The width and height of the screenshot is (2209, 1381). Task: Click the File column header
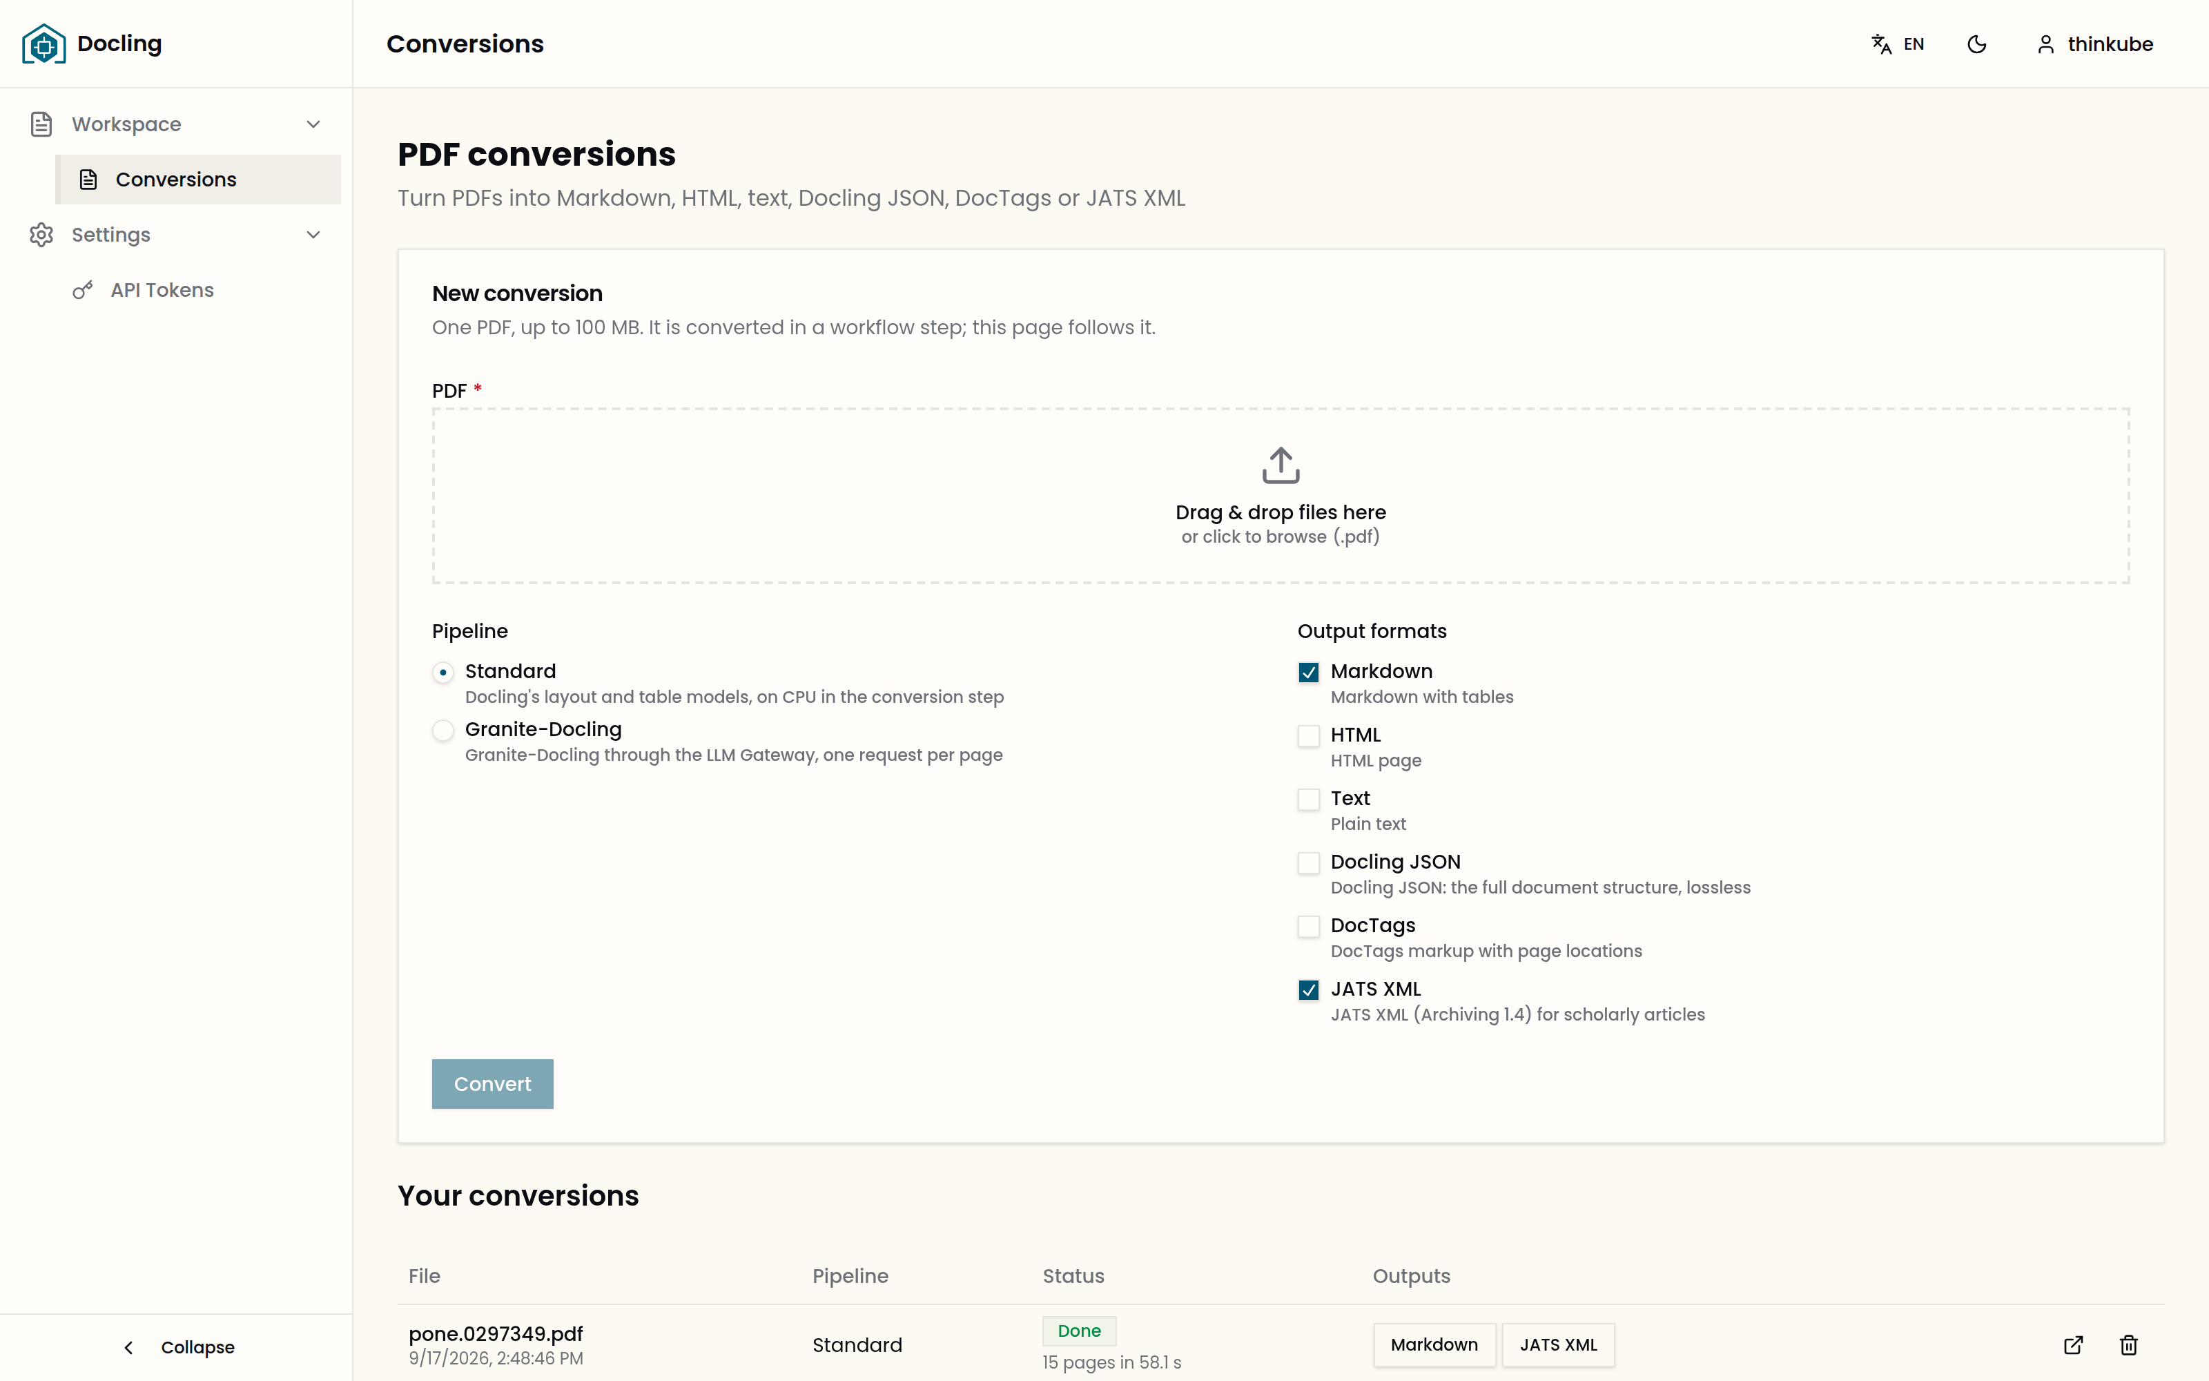[x=425, y=1276]
